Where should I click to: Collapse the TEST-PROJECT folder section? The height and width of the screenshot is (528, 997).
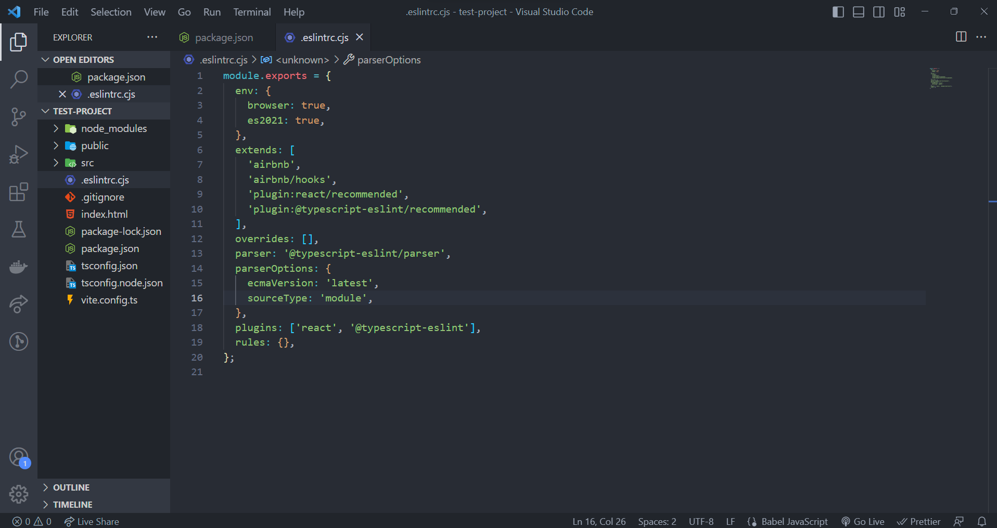tap(104, 111)
